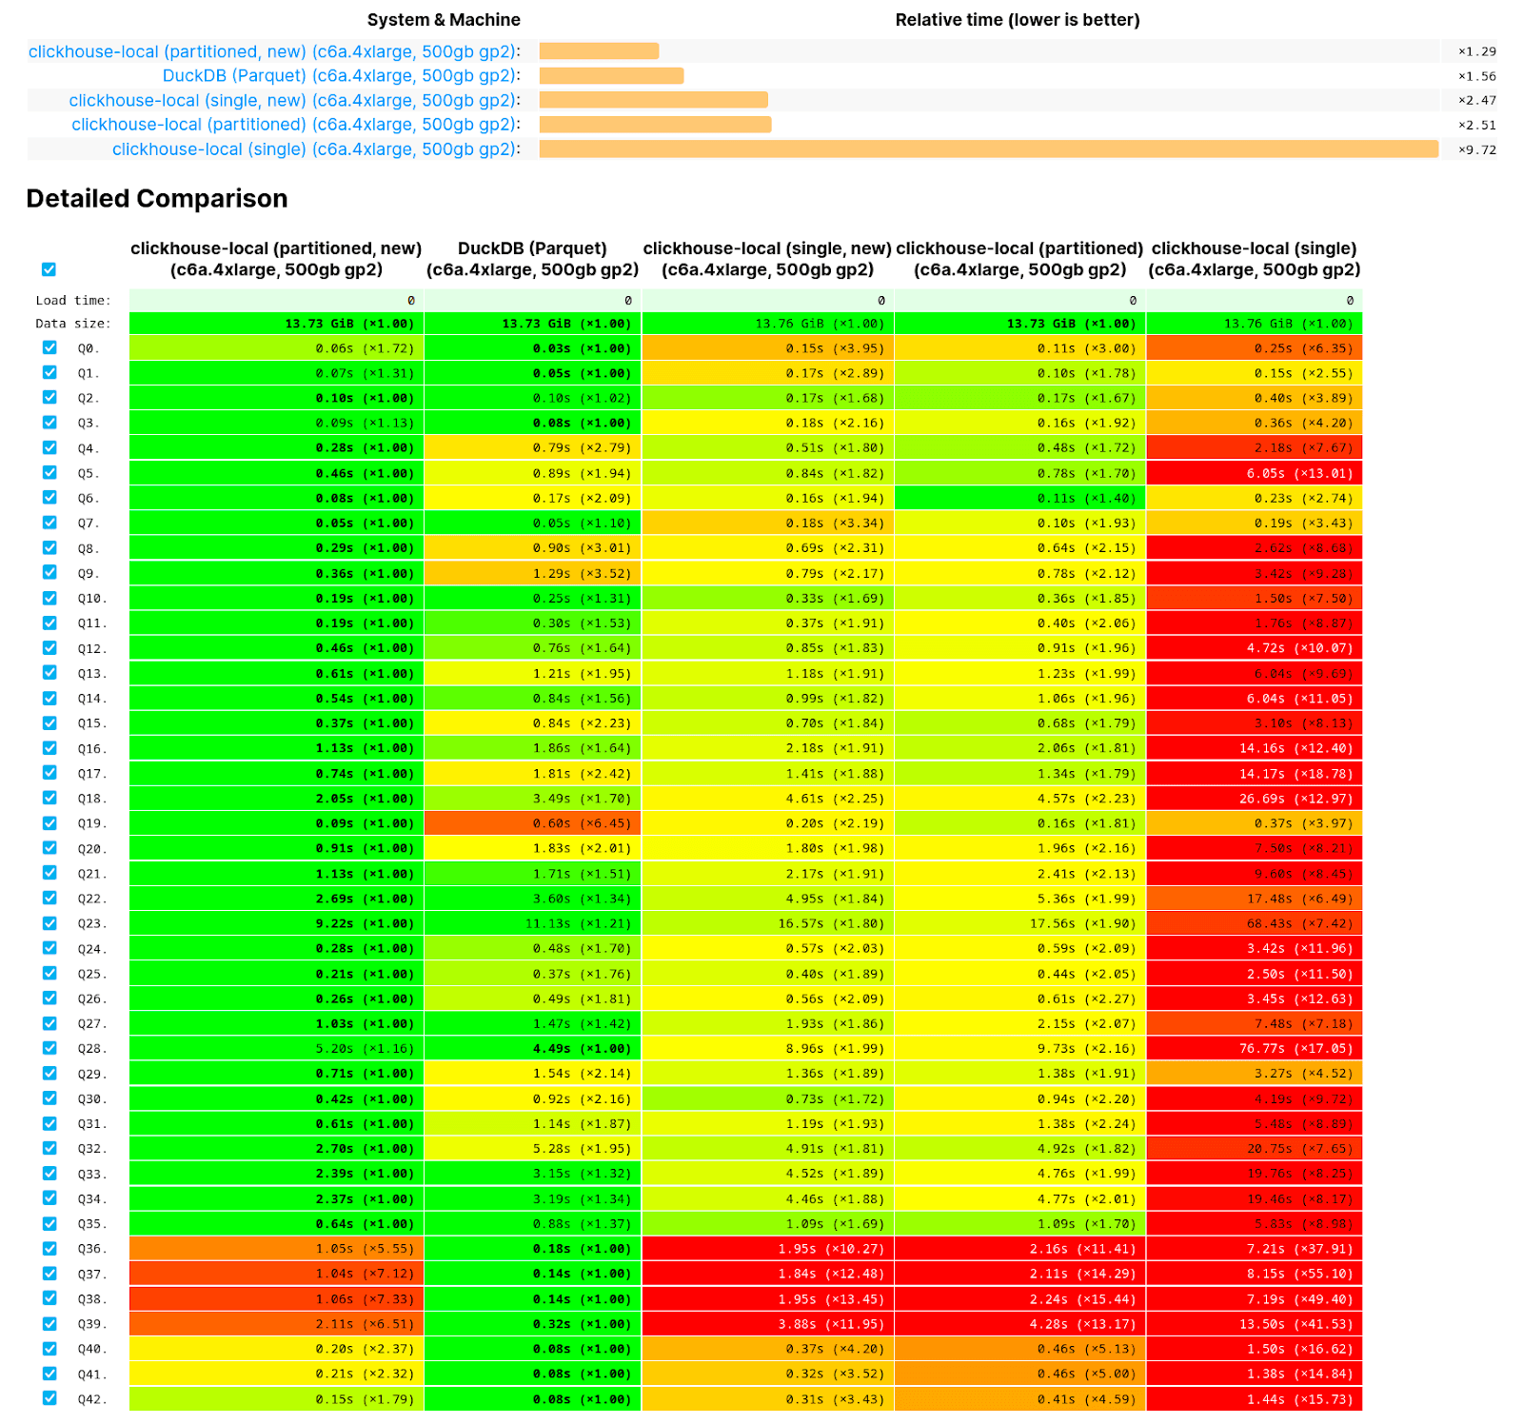The height and width of the screenshot is (1424, 1523).
Task: Toggle the Q32 query checkbox
Action: [x=49, y=1148]
